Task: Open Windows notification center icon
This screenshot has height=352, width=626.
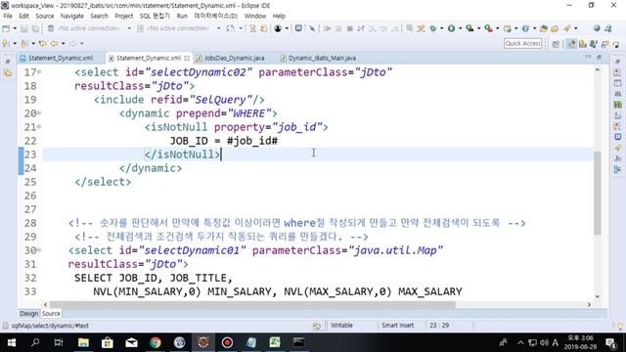Action: (x=611, y=342)
